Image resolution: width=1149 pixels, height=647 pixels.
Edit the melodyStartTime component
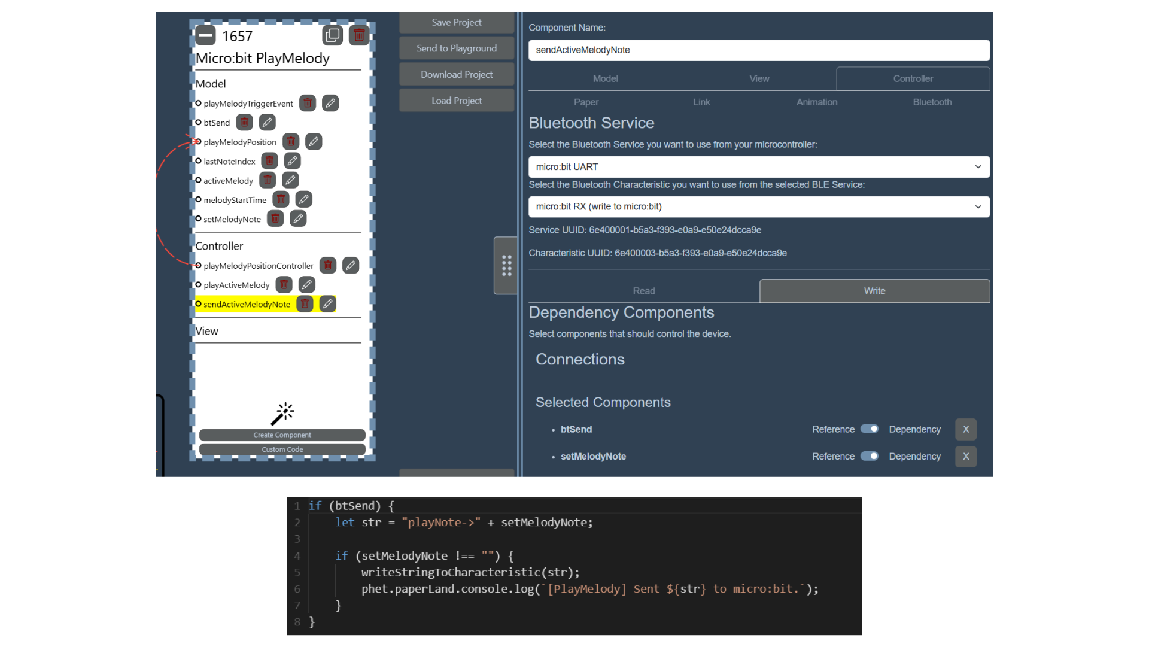(x=303, y=199)
